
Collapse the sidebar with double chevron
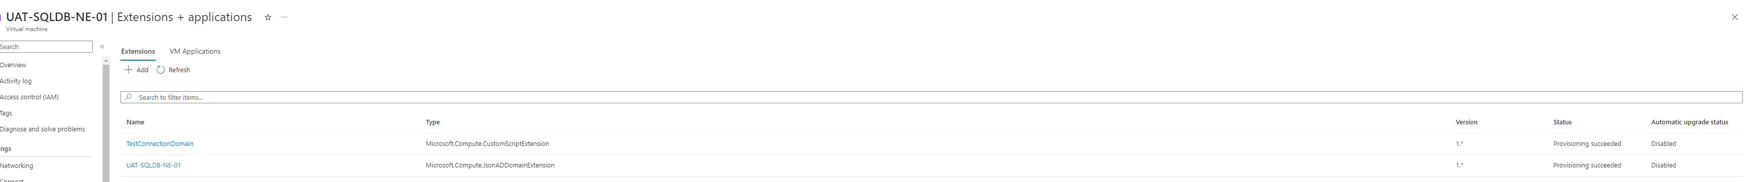102,47
